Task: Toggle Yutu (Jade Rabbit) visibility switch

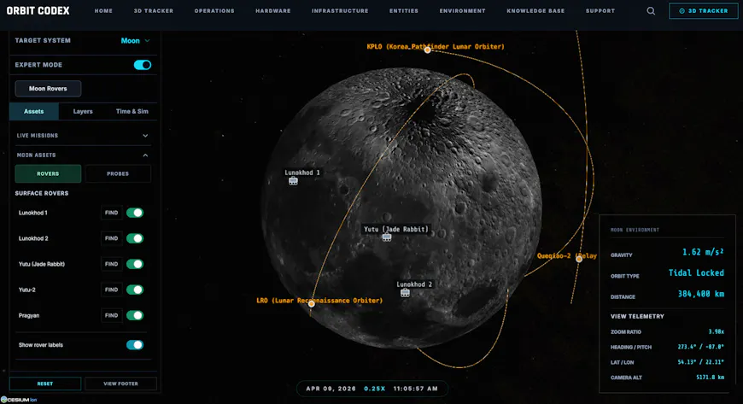Action: 135,264
